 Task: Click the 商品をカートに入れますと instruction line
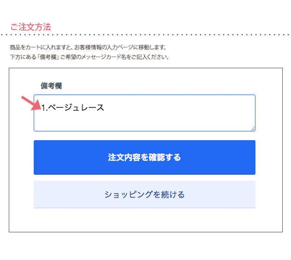pyautogui.click(x=88, y=47)
